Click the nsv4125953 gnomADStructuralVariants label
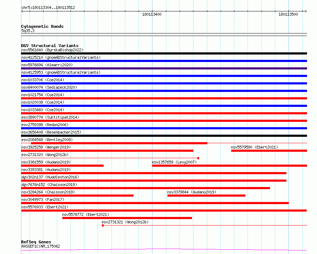 click(x=61, y=72)
